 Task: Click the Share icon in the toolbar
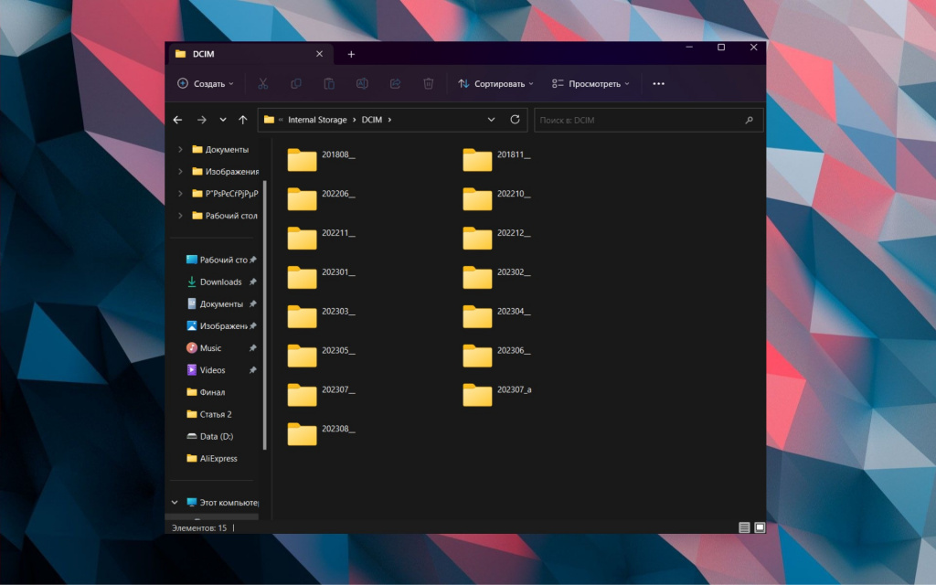[x=395, y=83]
